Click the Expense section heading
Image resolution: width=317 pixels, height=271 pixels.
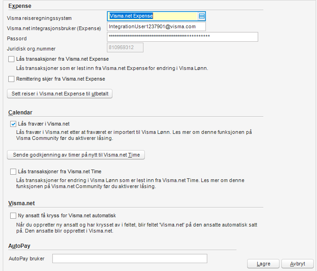[x=19, y=6]
